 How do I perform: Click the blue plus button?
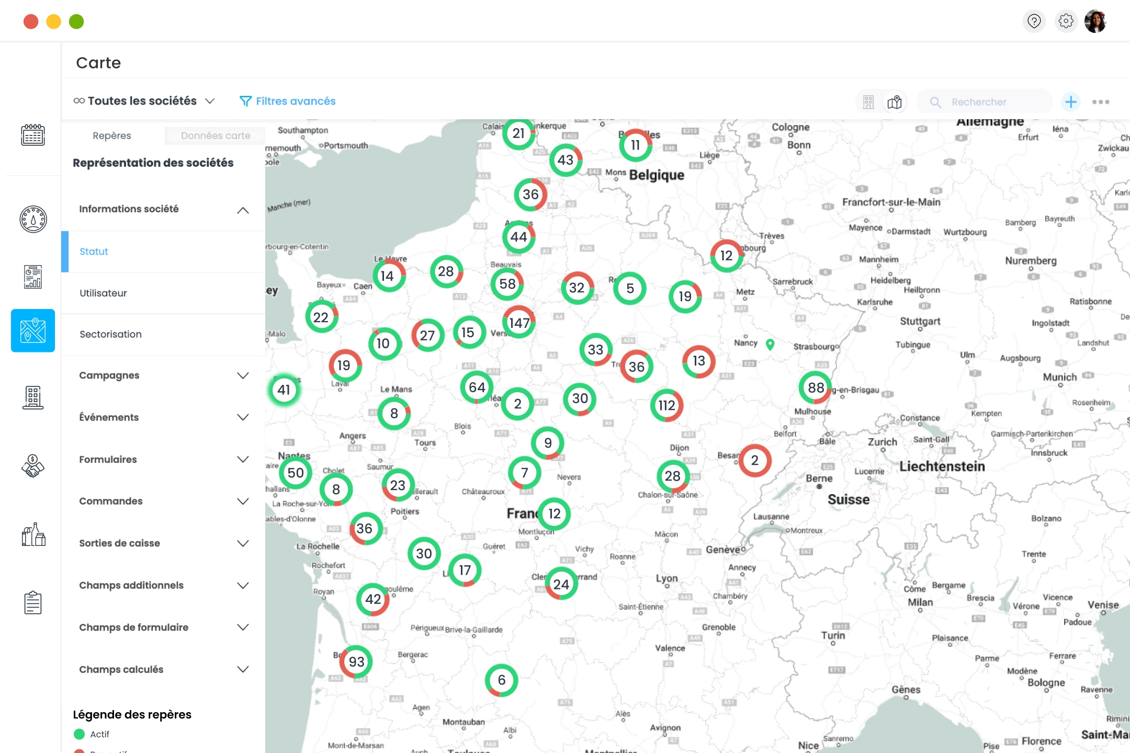(1071, 101)
